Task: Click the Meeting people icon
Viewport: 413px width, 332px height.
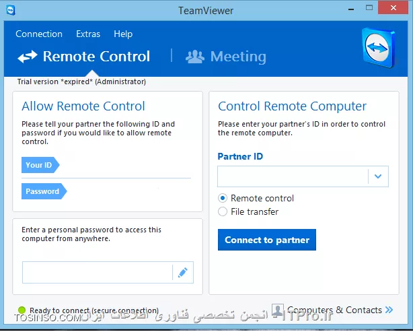Action: [x=195, y=57]
